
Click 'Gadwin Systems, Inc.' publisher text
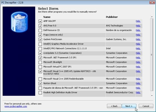pyautogui.click(x=116, y=39)
